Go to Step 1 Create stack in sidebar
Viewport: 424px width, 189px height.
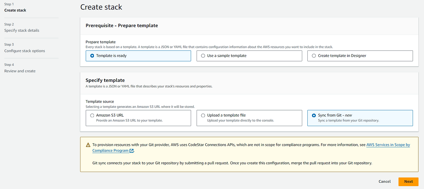(x=15, y=10)
